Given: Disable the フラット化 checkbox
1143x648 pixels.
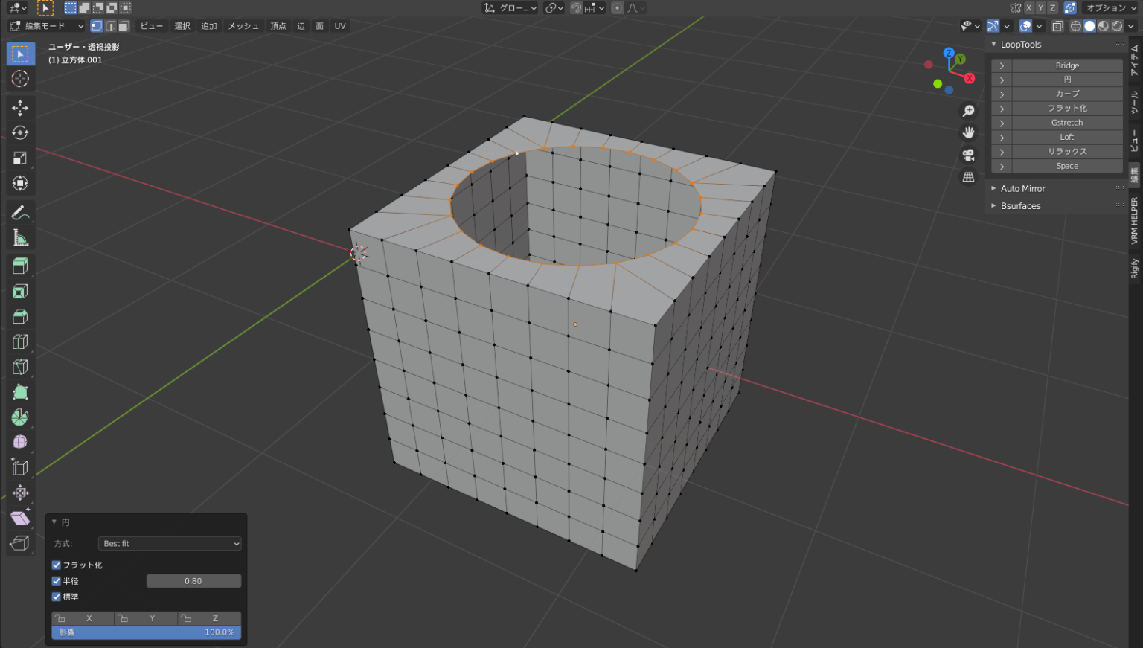Looking at the screenshot, I should pos(56,565).
